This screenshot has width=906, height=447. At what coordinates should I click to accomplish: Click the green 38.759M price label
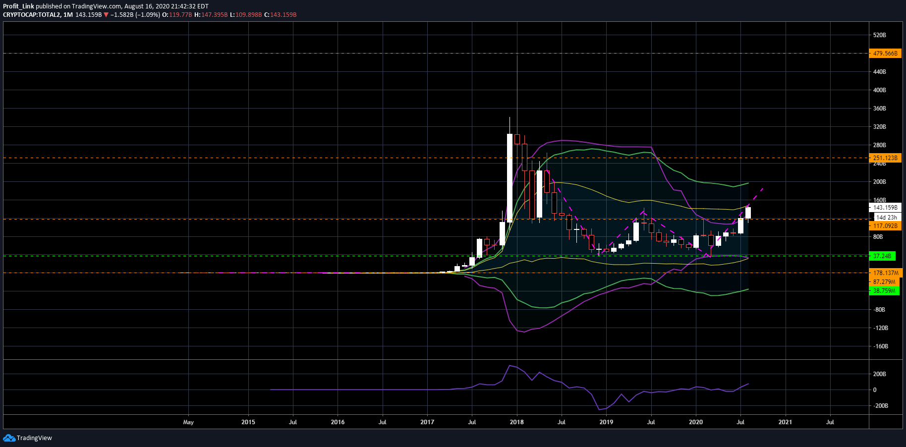[x=884, y=291]
